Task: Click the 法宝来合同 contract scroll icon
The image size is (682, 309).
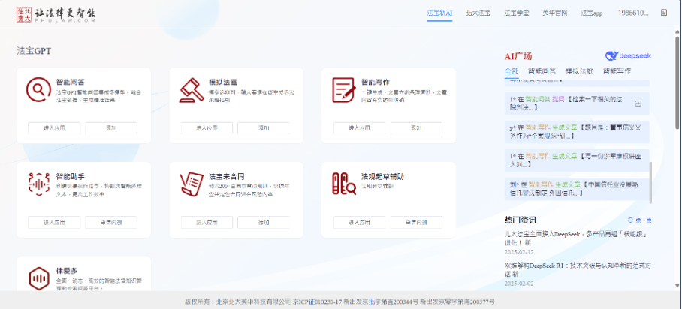Action: point(192,184)
